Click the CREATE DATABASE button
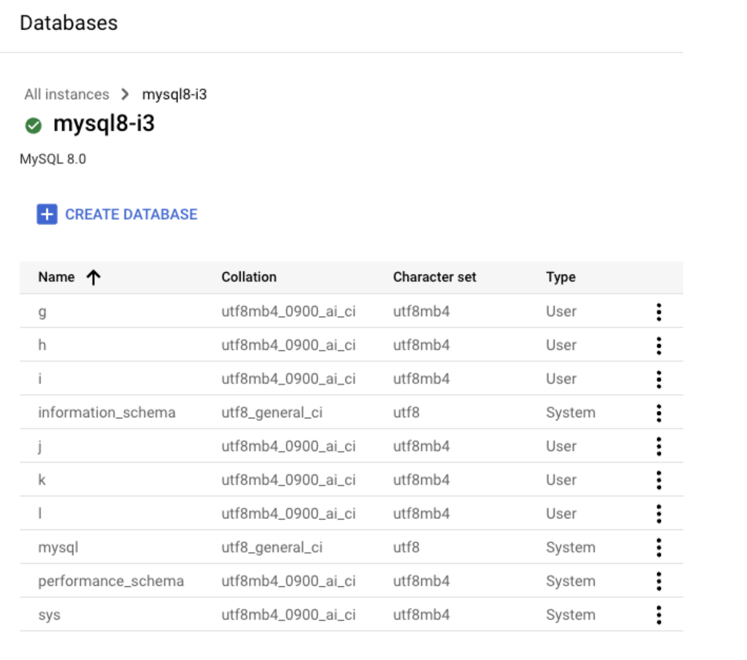This screenshot has width=747, height=660. pyautogui.click(x=131, y=214)
